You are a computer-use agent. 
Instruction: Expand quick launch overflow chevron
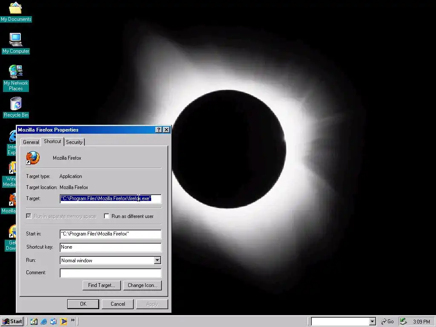72,320
